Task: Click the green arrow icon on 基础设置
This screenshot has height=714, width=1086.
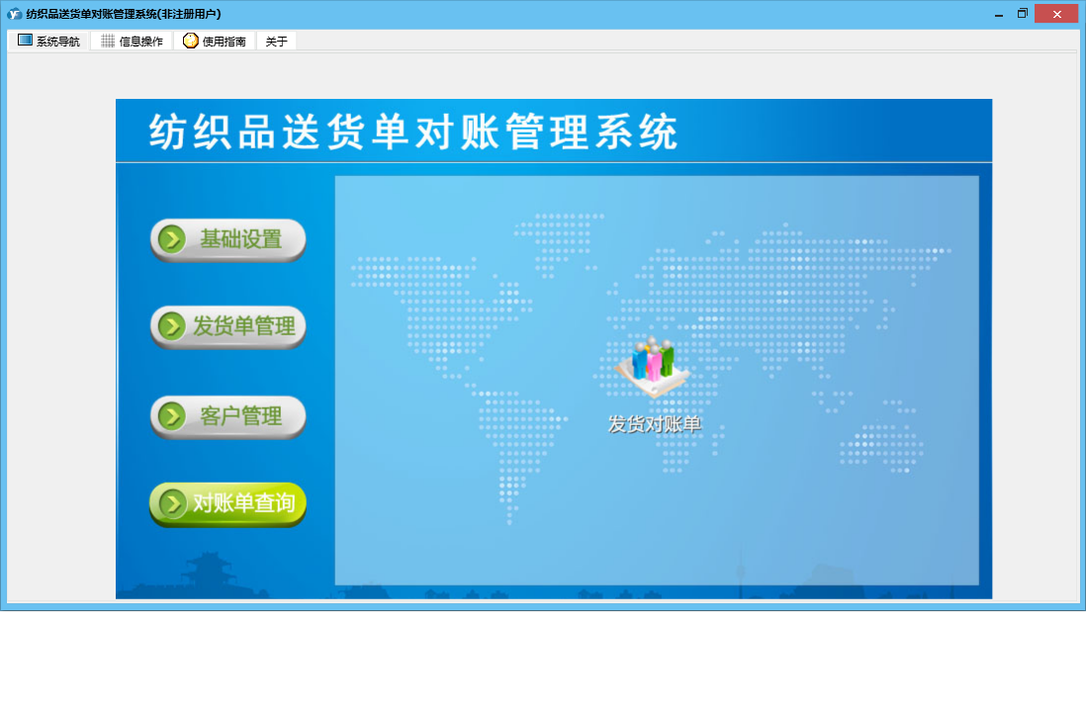Action: click(172, 239)
